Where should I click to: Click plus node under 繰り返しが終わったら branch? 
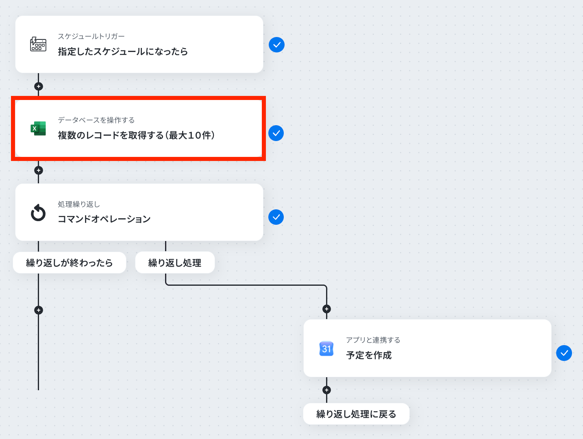39,310
